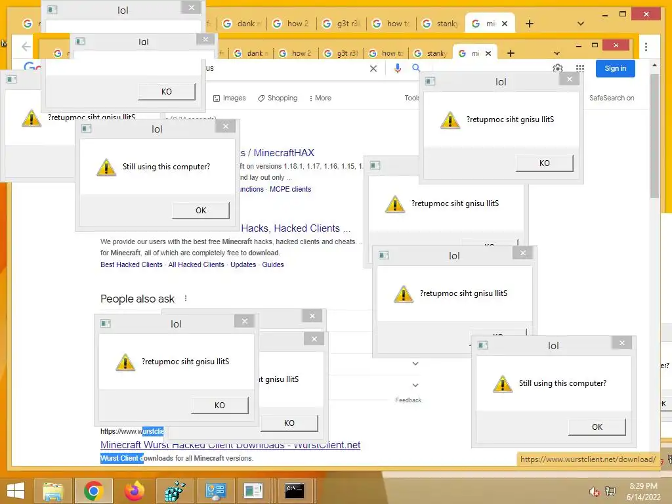Click the taskbar clock showing 8:29 PM
The height and width of the screenshot is (504, 672).
click(x=643, y=491)
